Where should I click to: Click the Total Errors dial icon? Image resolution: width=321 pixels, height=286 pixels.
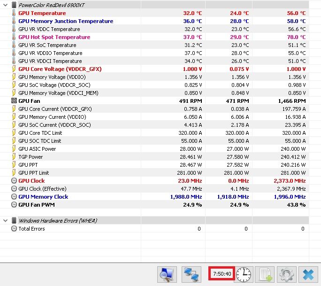14,229
